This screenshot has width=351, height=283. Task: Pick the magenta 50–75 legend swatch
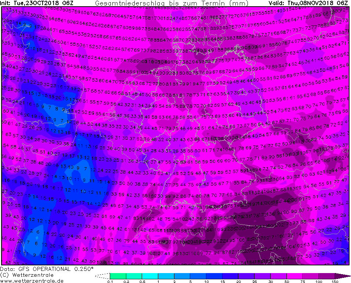pyautogui.click(x=294, y=276)
